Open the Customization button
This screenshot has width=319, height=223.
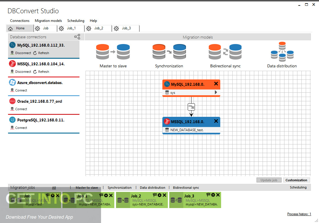click(x=296, y=180)
